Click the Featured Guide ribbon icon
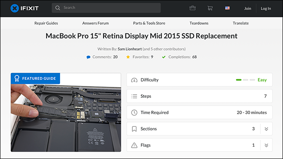 [x=17, y=78]
